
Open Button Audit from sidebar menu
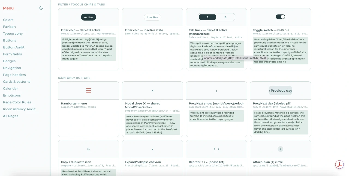[14, 47]
